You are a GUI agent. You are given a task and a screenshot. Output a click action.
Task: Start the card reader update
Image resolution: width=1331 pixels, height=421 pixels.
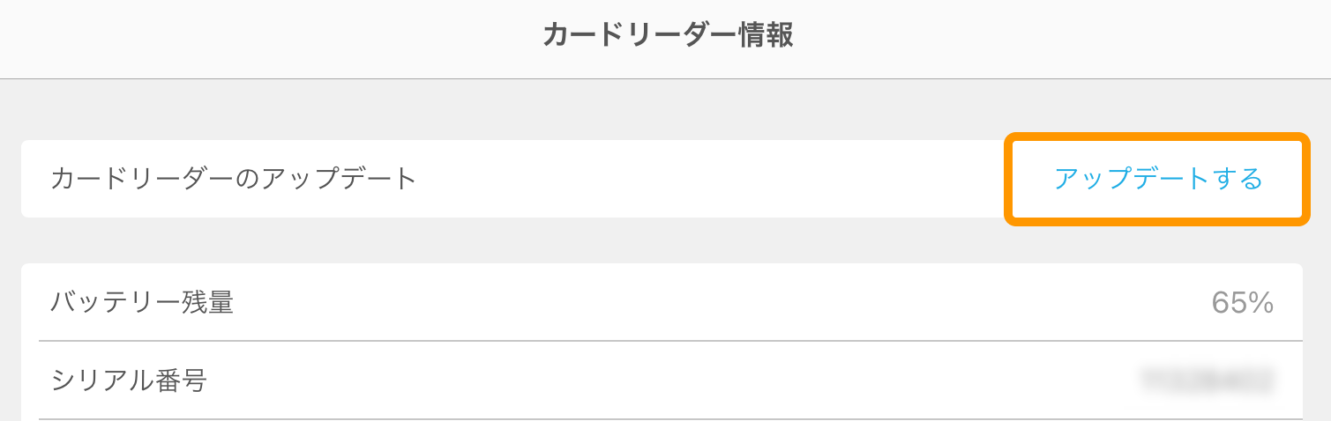(x=1158, y=179)
